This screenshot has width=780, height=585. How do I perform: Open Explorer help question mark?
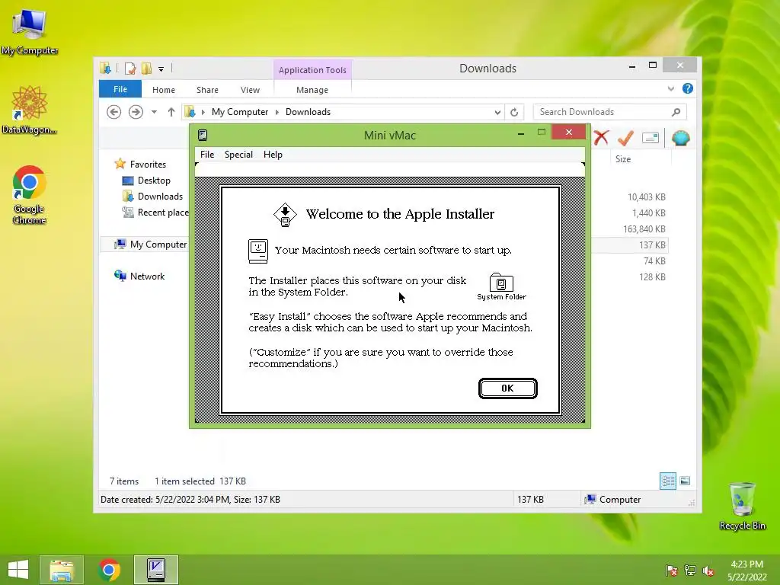(688, 88)
